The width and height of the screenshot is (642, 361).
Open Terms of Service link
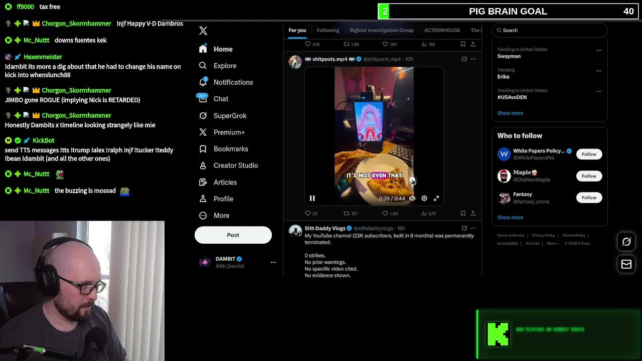tap(511, 235)
